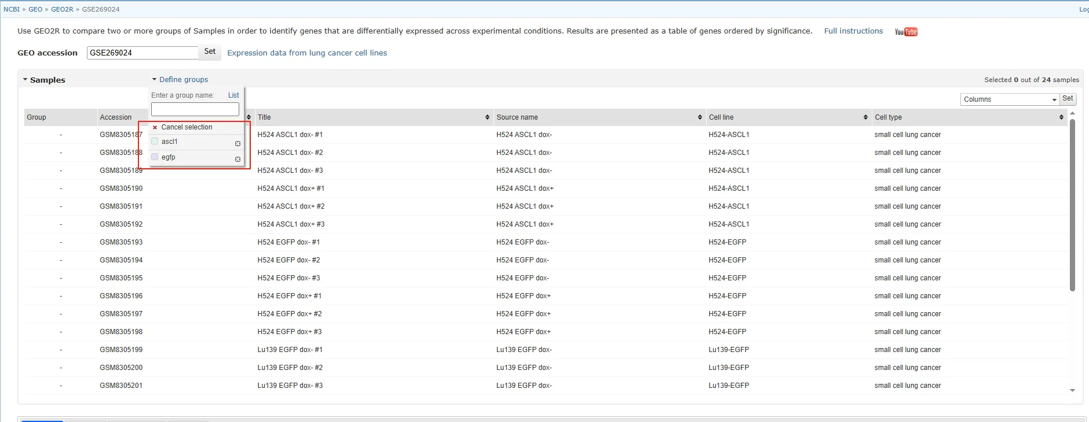
Task: Delete the ascl1 group using its remove icon
Action: [237, 143]
